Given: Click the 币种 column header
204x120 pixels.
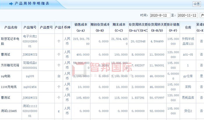Looking at the screenshot, I should click(x=67, y=27).
